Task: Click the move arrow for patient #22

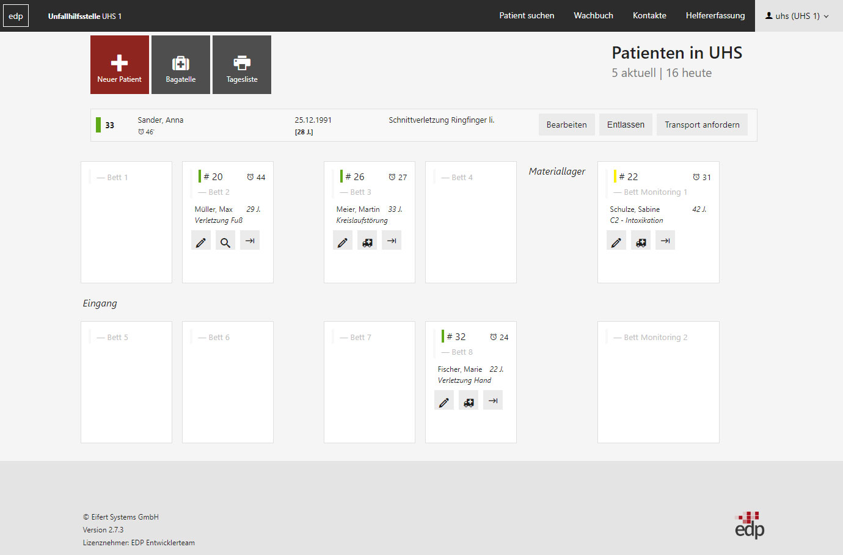Action: point(665,241)
